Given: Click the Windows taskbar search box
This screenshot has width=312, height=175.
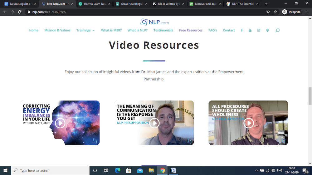Looking at the screenshot, I should pos(50,170).
